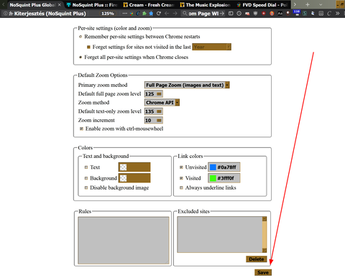Toggle the sidebar panel icon
The image size is (345, 278).
coord(231,14)
